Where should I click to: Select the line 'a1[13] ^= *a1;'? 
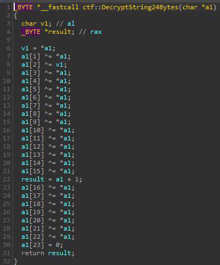48,155
